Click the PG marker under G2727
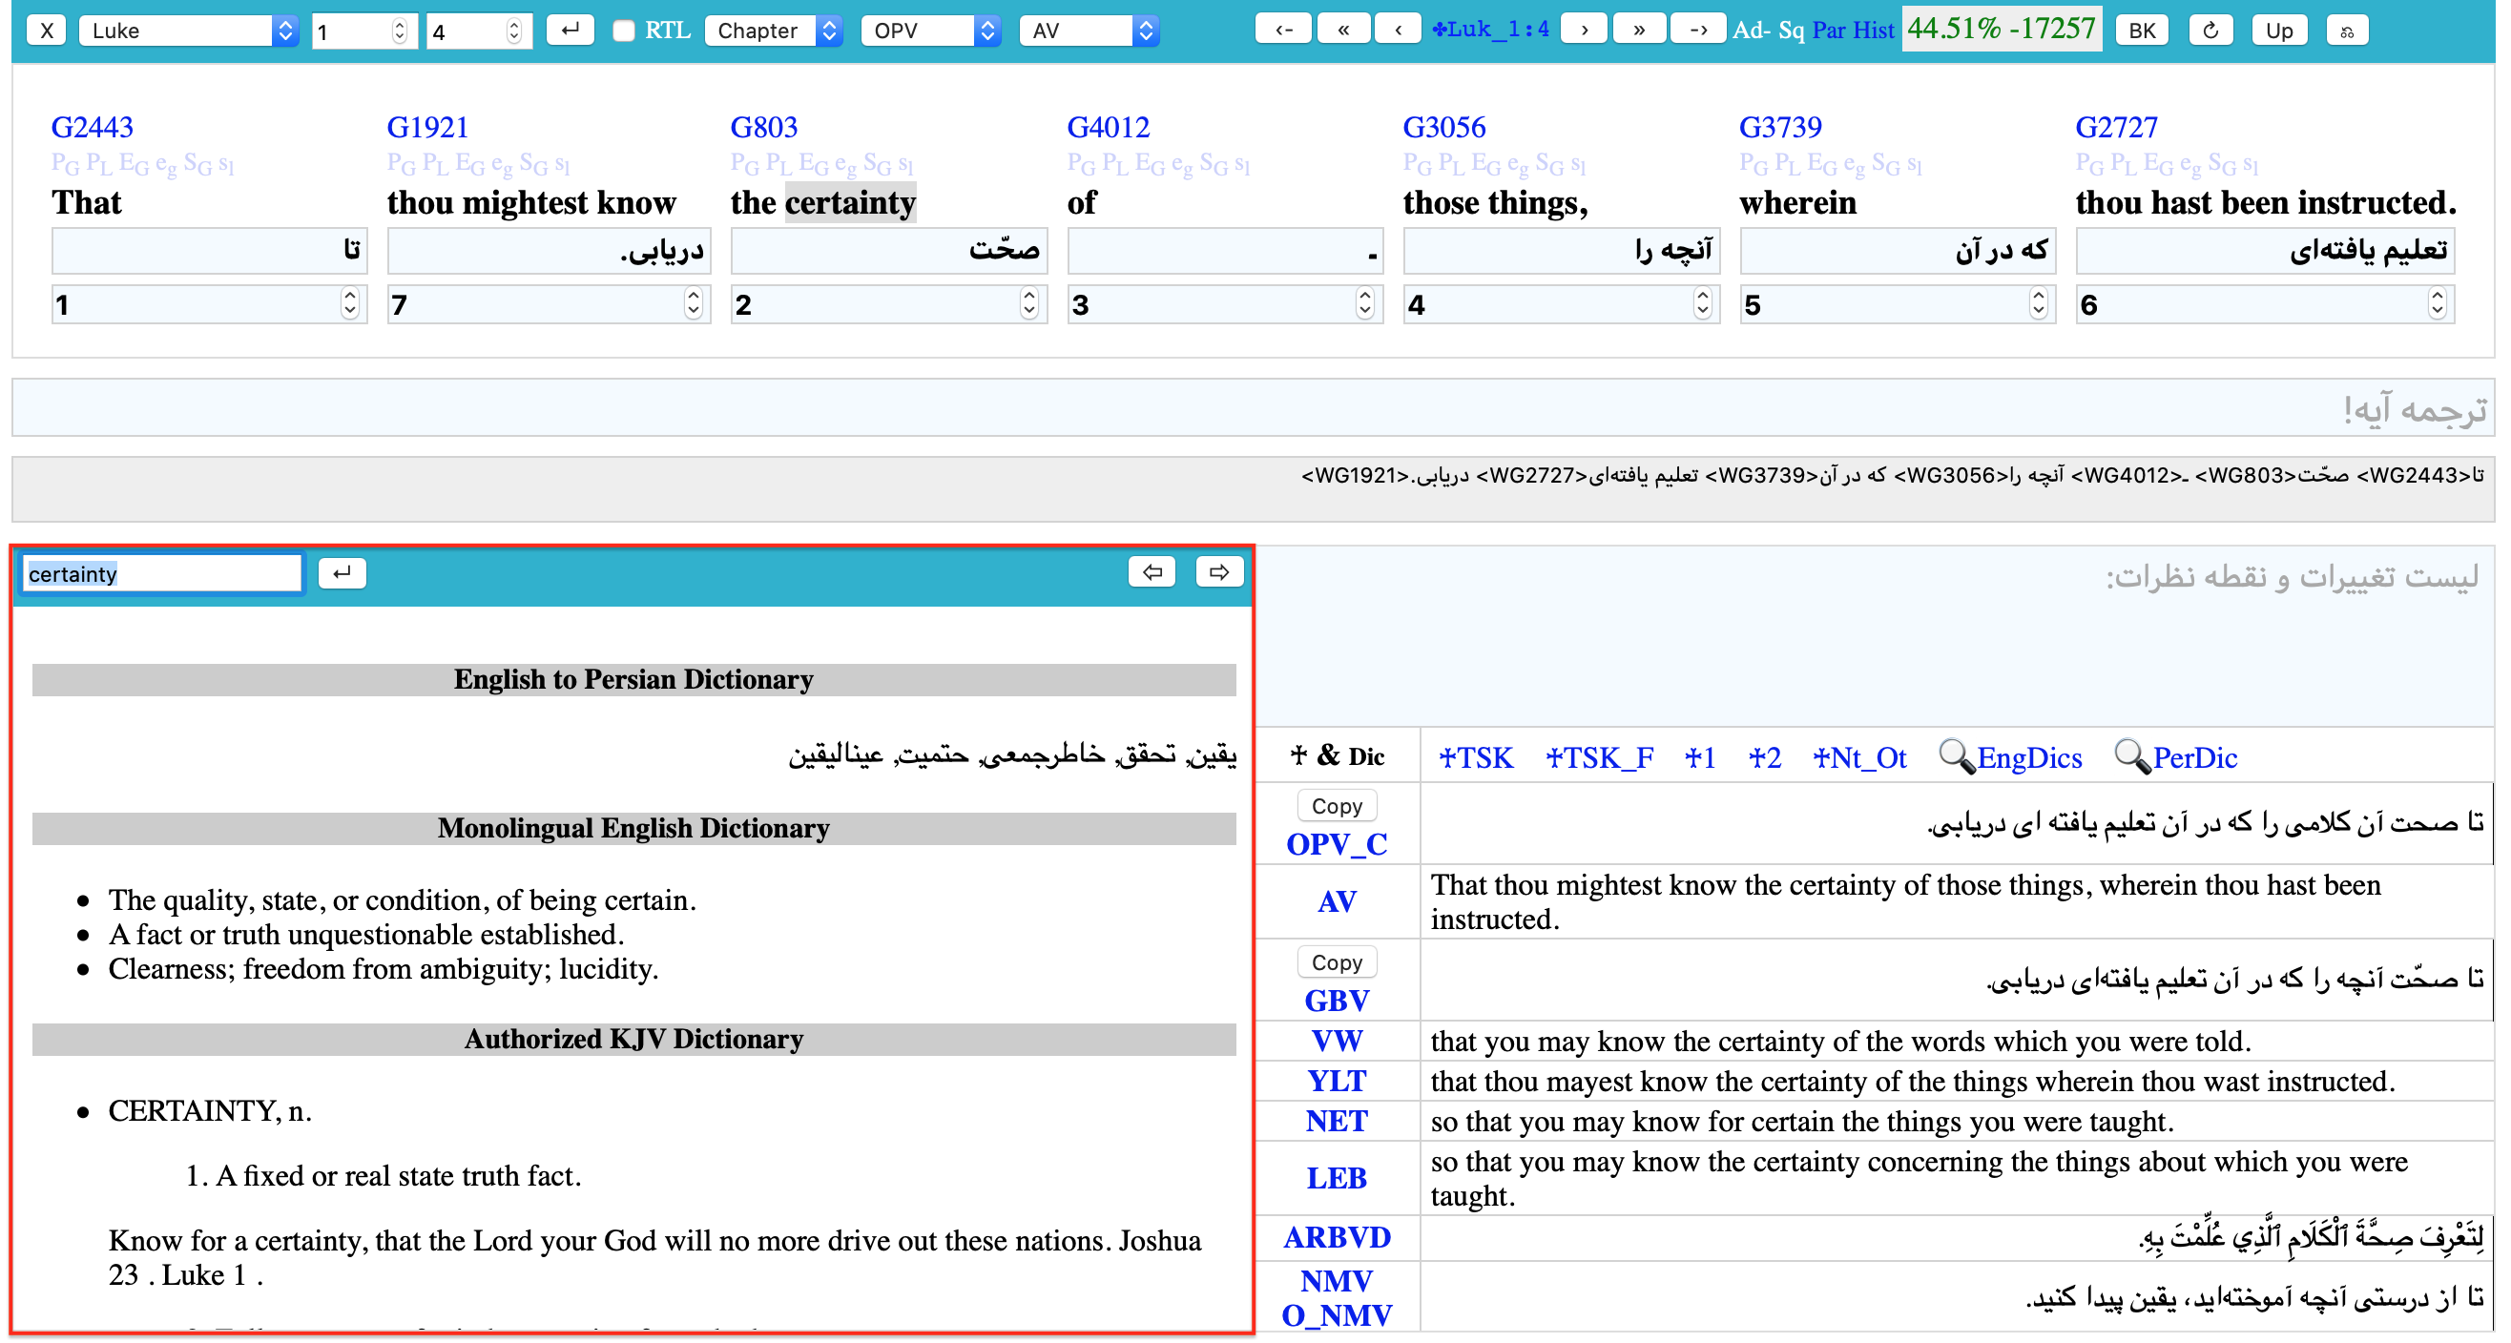This screenshot has width=2511, height=1343. pos(2090,164)
